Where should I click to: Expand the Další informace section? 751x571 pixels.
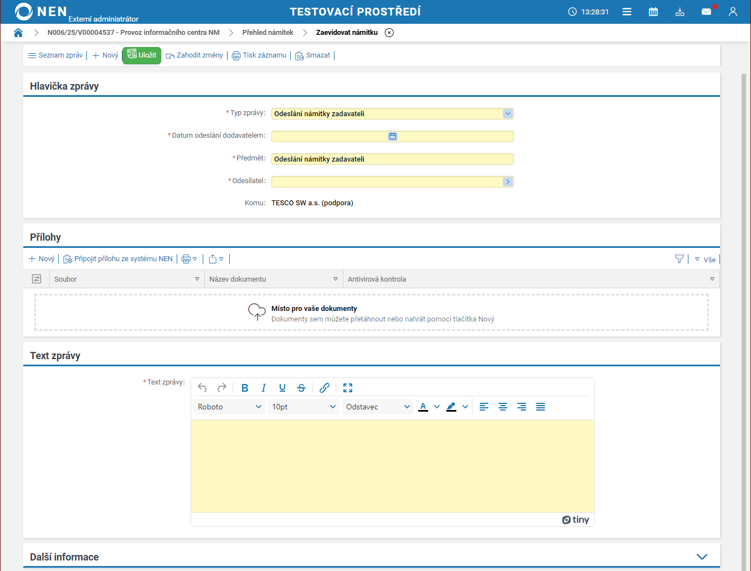pyautogui.click(x=702, y=557)
